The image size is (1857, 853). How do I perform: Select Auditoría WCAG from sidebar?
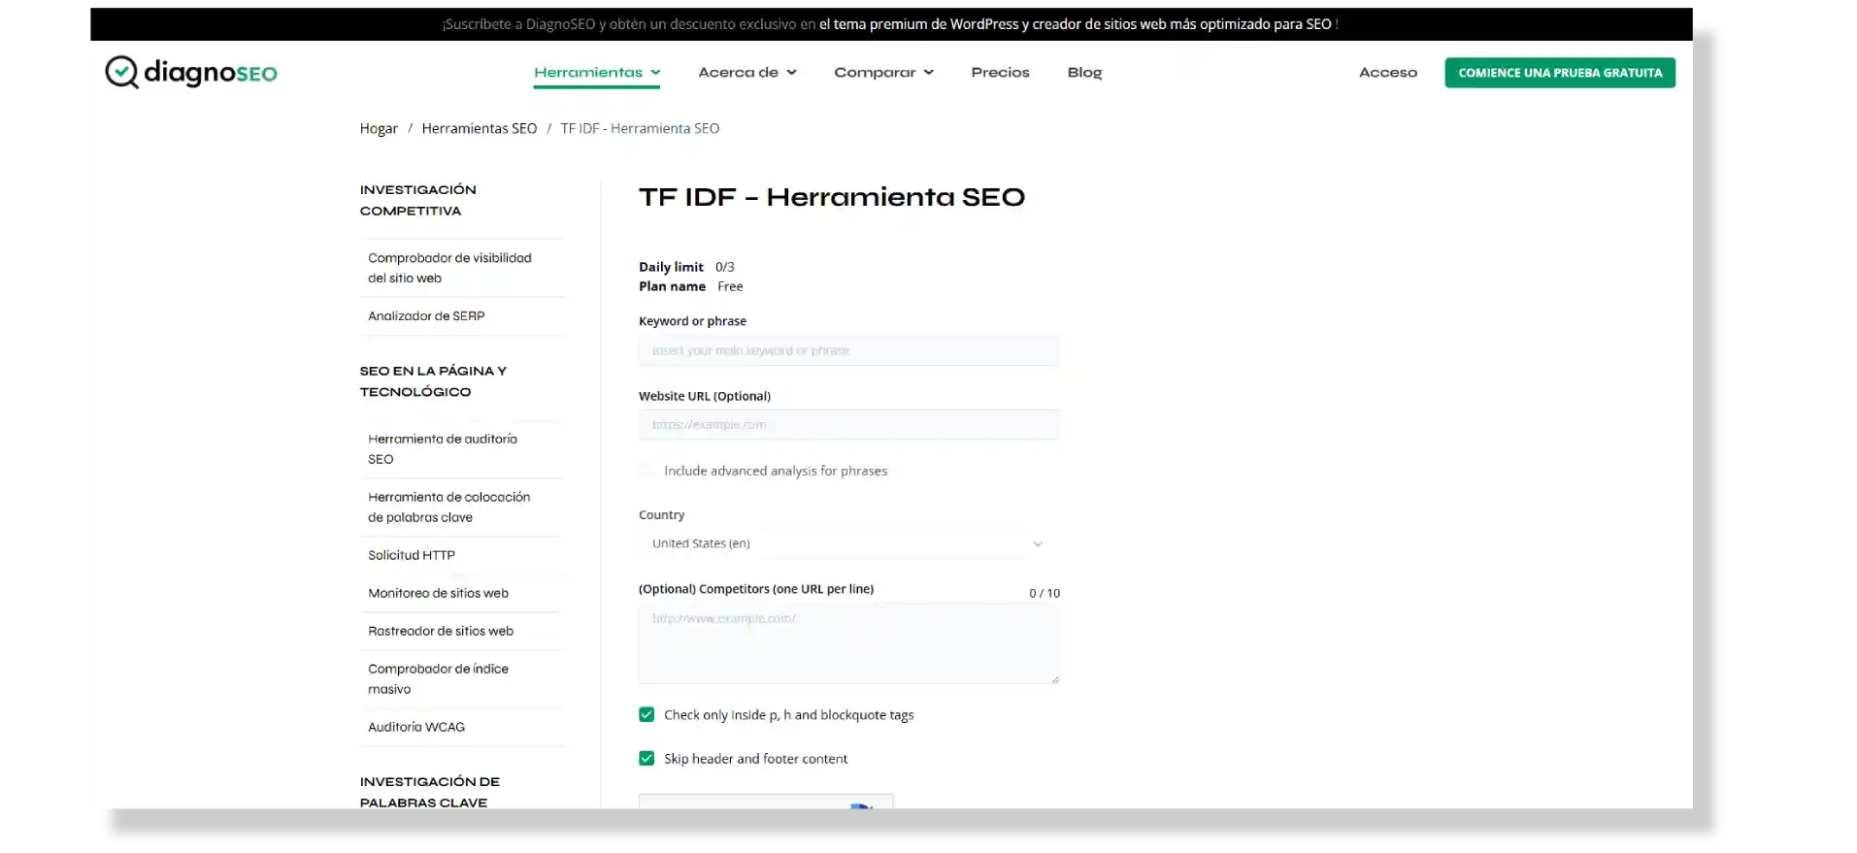point(416,727)
